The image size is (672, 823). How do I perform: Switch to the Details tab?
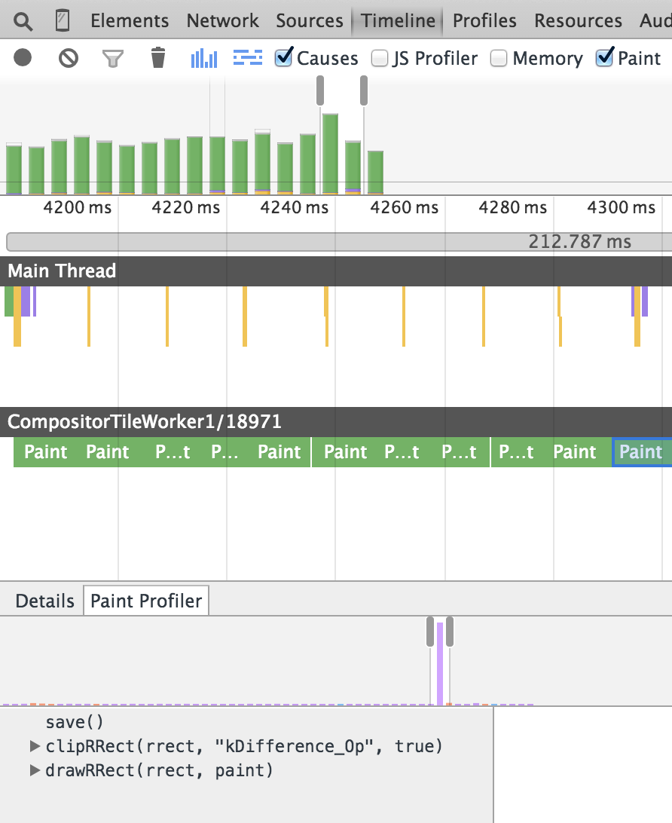(x=44, y=601)
